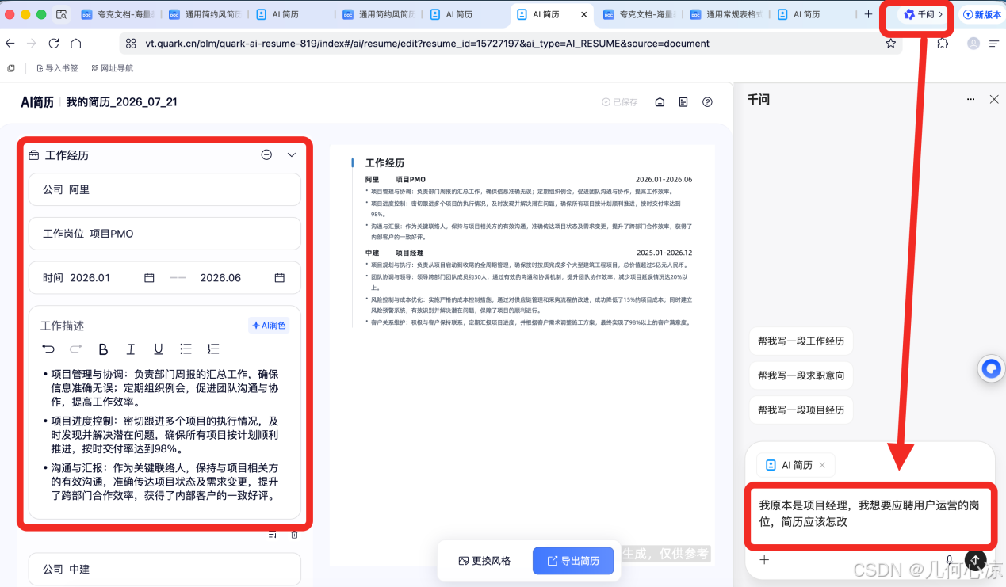Click the 新版本 update button
Image resolution: width=1006 pixels, height=587 pixels.
pyautogui.click(x=982, y=14)
